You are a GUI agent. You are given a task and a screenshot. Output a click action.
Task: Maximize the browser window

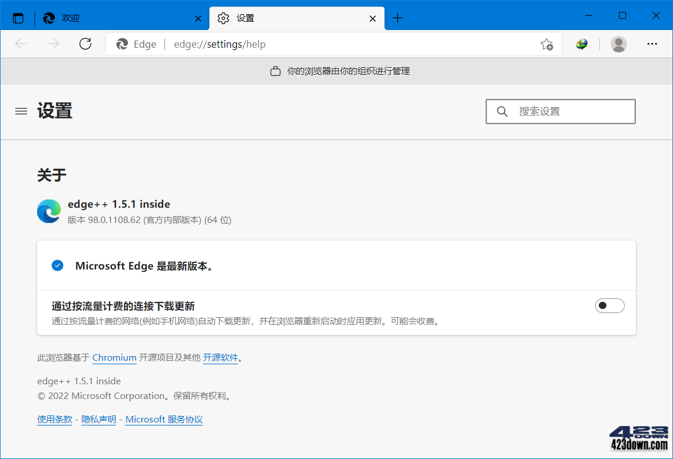point(622,16)
